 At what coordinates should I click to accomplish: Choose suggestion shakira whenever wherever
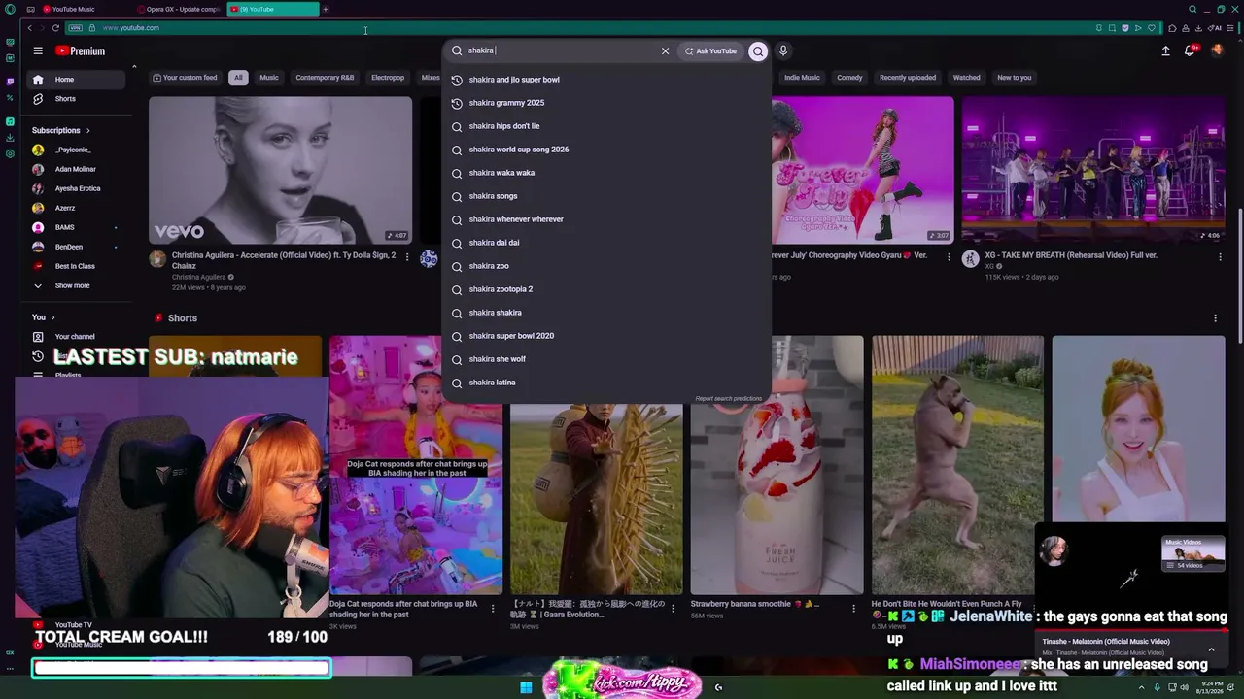(x=606, y=219)
